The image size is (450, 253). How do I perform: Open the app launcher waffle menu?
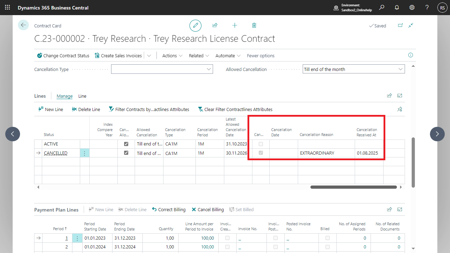(7, 7)
